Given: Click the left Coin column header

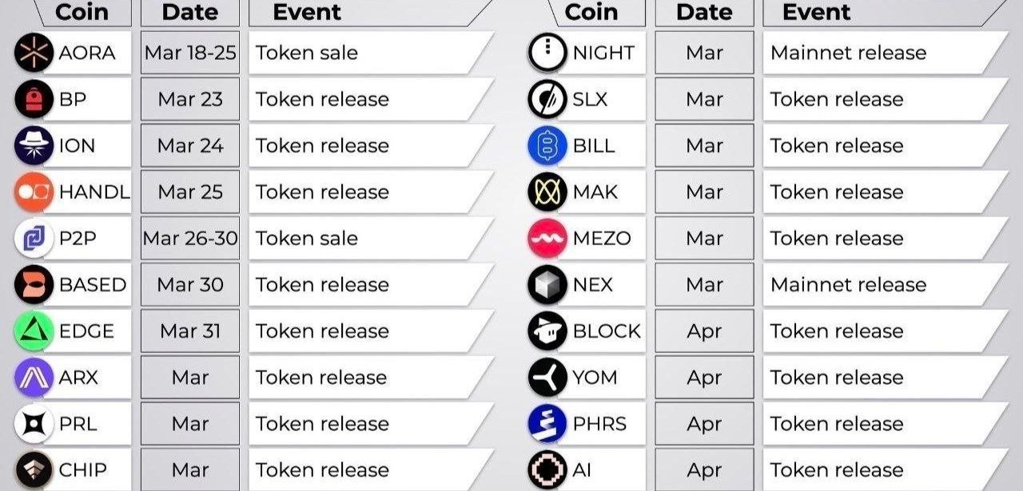Looking at the screenshot, I should click(x=82, y=12).
